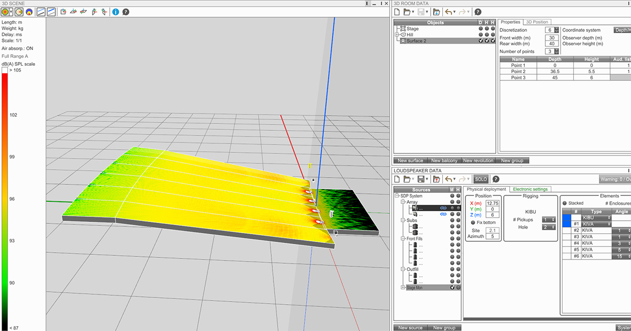Toggle the SOLO button
This screenshot has width=631, height=331.
click(481, 179)
